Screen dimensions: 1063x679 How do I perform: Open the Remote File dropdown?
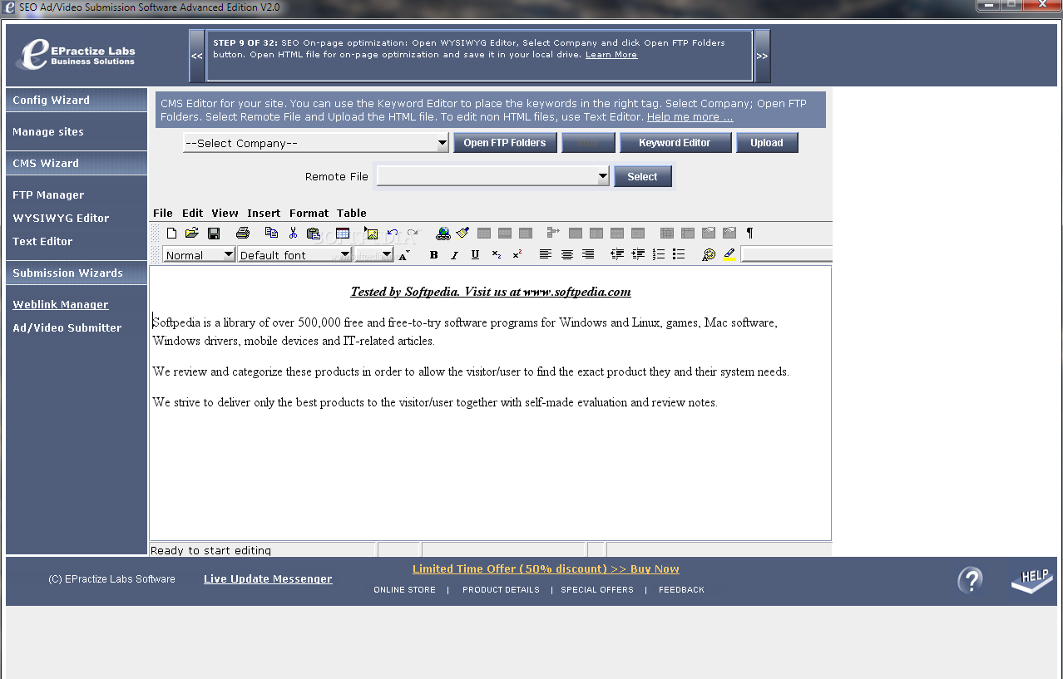pos(493,176)
